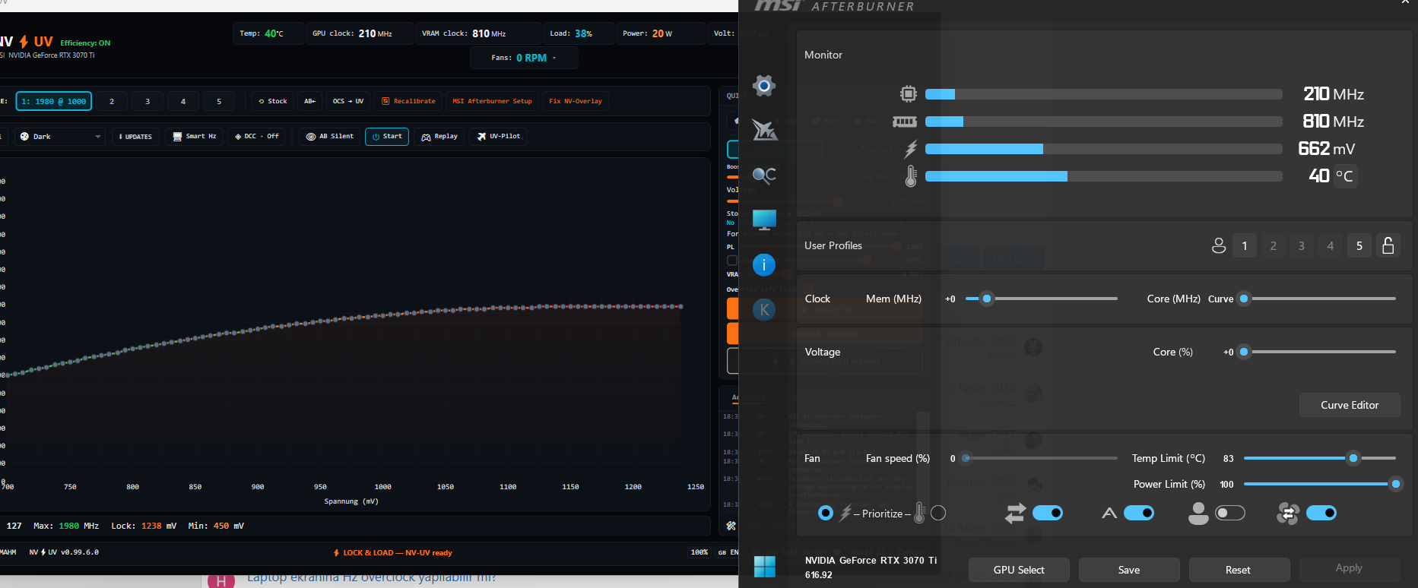
Task: Click the GPU chip icon in Monitor
Action: [909, 94]
